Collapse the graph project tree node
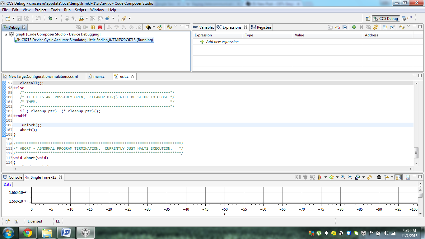Screen dimensions: 425x239 [x=6, y=34]
